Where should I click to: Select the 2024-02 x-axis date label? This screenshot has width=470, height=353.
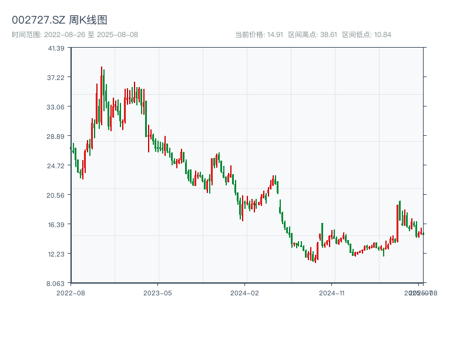245,292
